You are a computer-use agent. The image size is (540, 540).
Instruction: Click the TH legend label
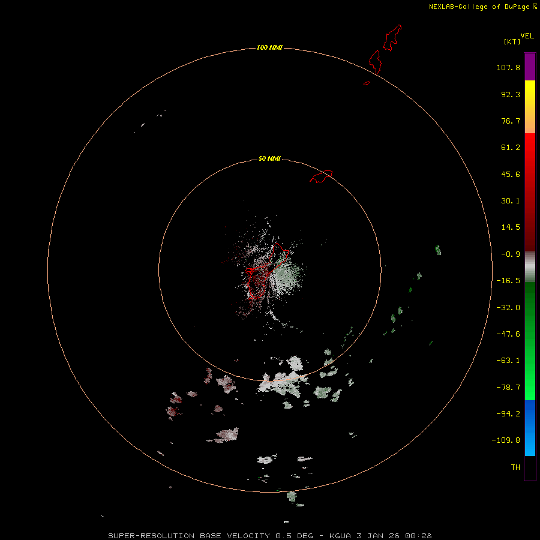point(515,467)
